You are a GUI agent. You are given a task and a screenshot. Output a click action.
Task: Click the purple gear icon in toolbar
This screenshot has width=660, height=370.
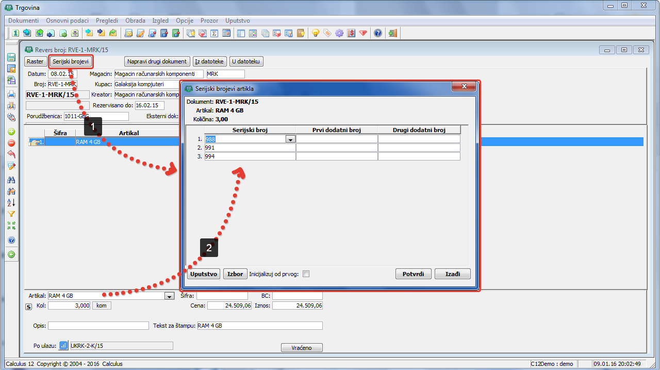339,34
